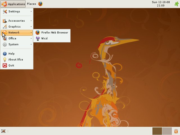Click the Accessories menu icon
Screen dimensions: 180x135
coord(5,21)
